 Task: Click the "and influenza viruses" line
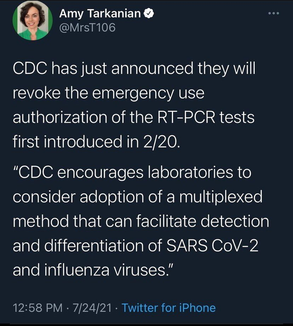(x=90, y=270)
